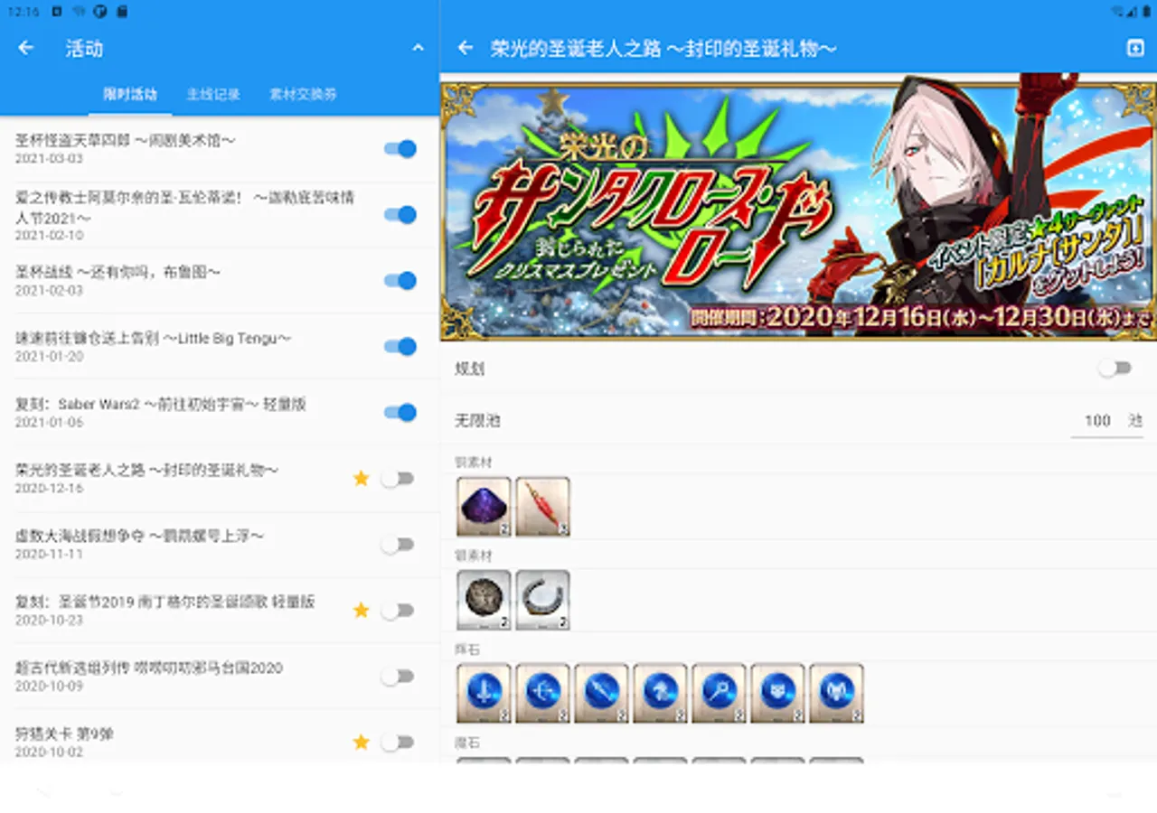Select the Berserker gem icon in 辉石 row

click(x=836, y=694)
